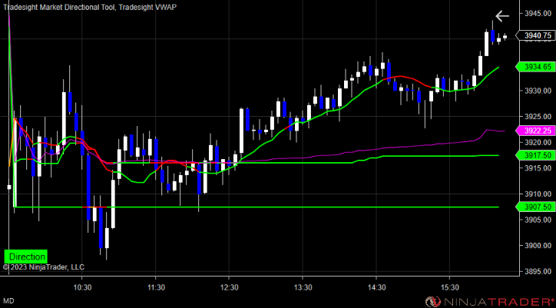Click the Tradesight Market Directional Tool indicator title
This screenshot has height=308, width=556.
58,7
